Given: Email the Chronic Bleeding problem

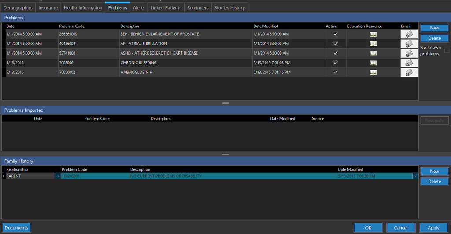Looking at the screenshot, I should (x=409, y=63).
